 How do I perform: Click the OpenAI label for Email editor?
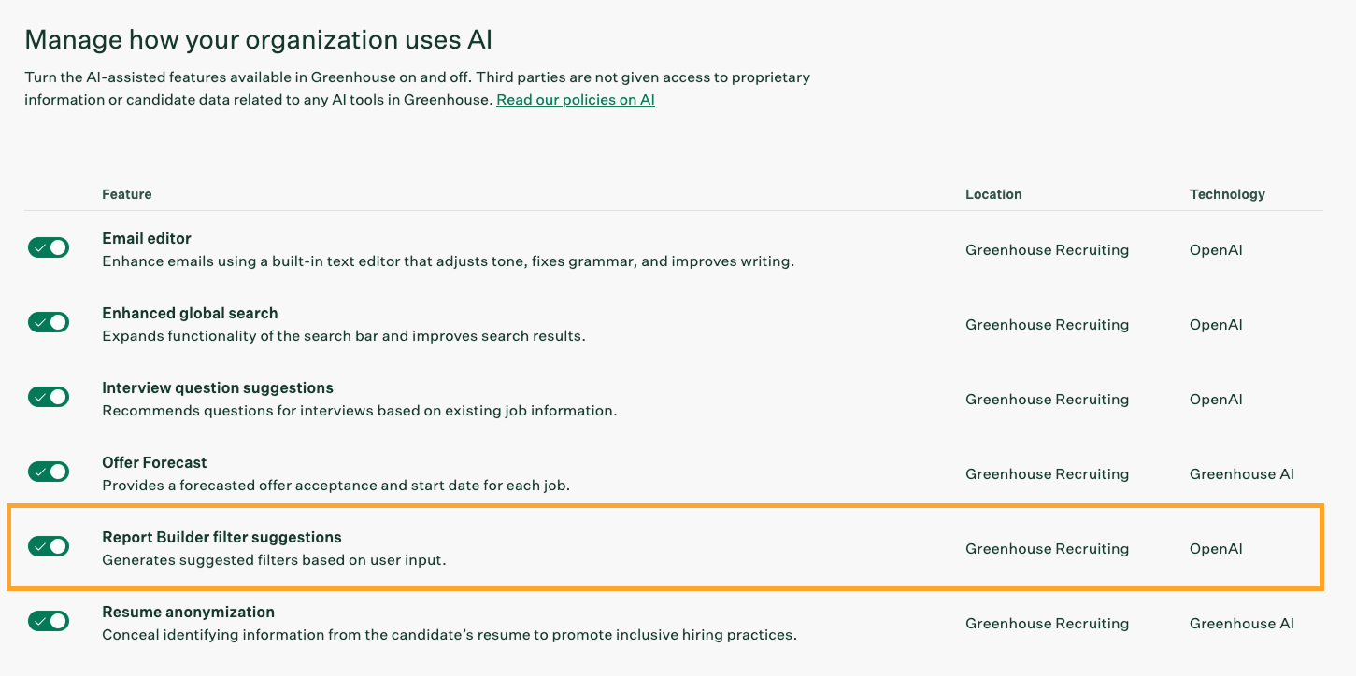tap(1216, 249)
